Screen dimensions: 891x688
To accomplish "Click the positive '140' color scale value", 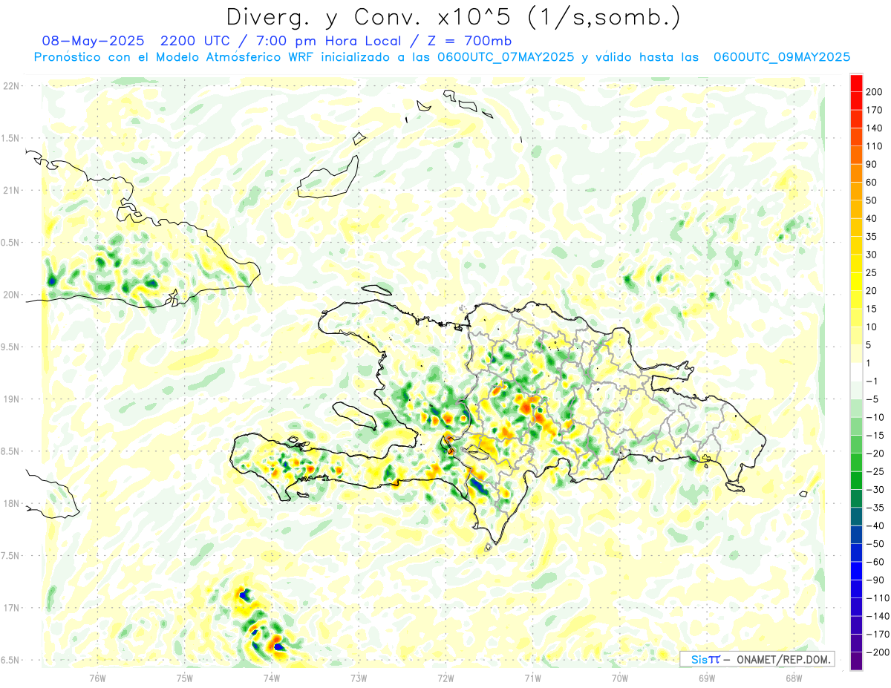I will (874, 128).
